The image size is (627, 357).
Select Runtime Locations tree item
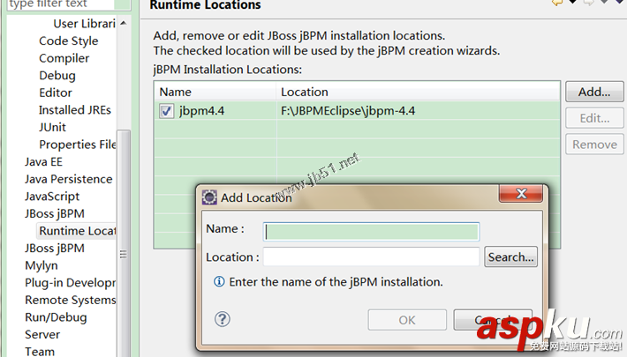(x=77, y=231)
